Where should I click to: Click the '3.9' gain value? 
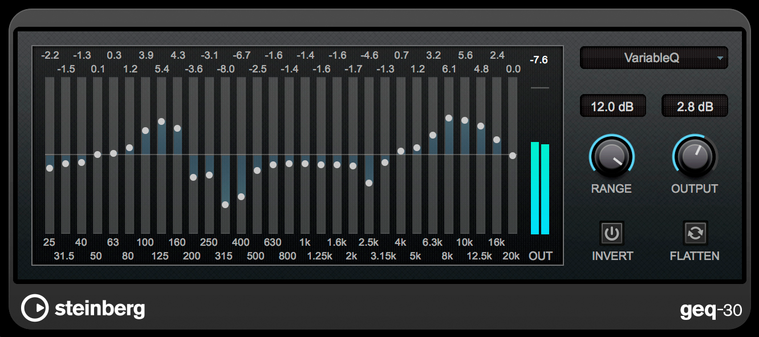[146, 55]
